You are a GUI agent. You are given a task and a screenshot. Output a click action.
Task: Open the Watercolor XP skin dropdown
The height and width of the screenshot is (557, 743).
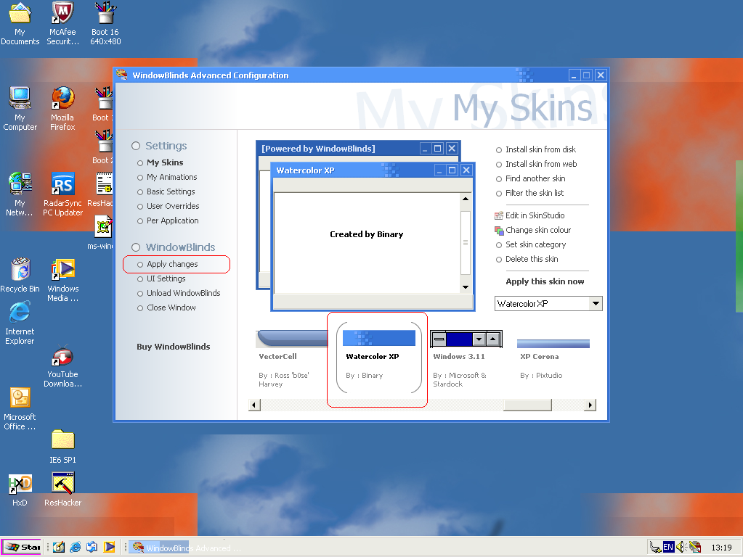[597, 304]
